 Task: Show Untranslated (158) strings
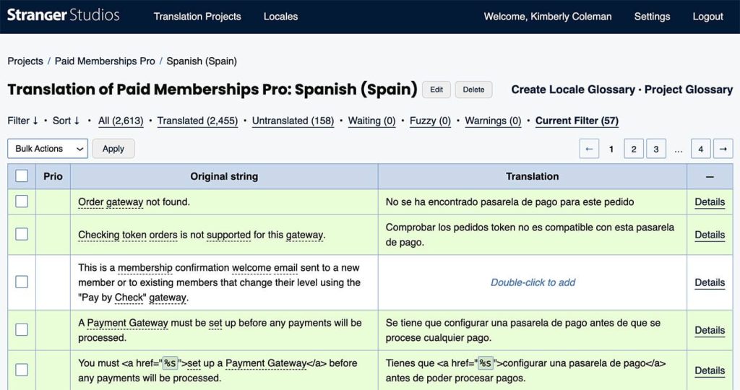293,121
